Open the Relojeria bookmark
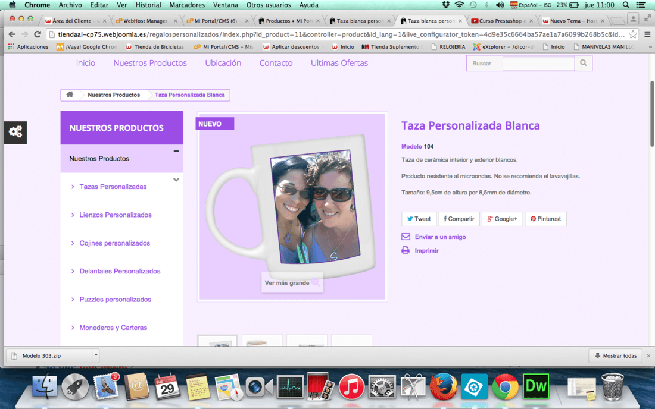This screenshot has height=409, width=655. (x=448, y=47)
